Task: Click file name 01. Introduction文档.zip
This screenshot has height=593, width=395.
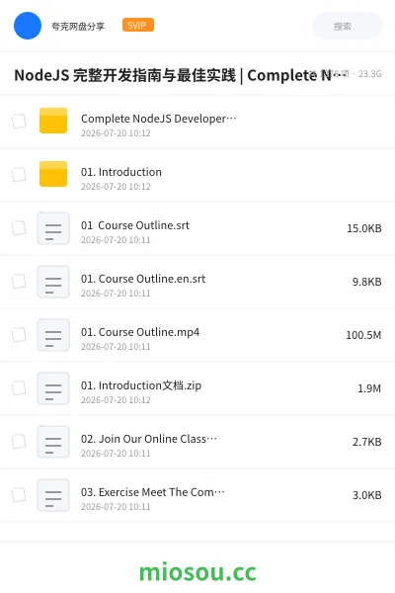Action: (141, 385)
